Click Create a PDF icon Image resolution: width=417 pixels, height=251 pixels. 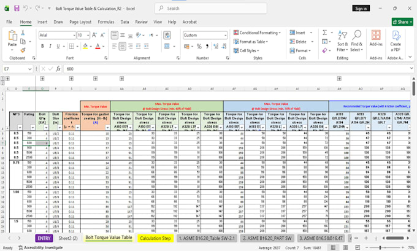[x=396, y=41]
